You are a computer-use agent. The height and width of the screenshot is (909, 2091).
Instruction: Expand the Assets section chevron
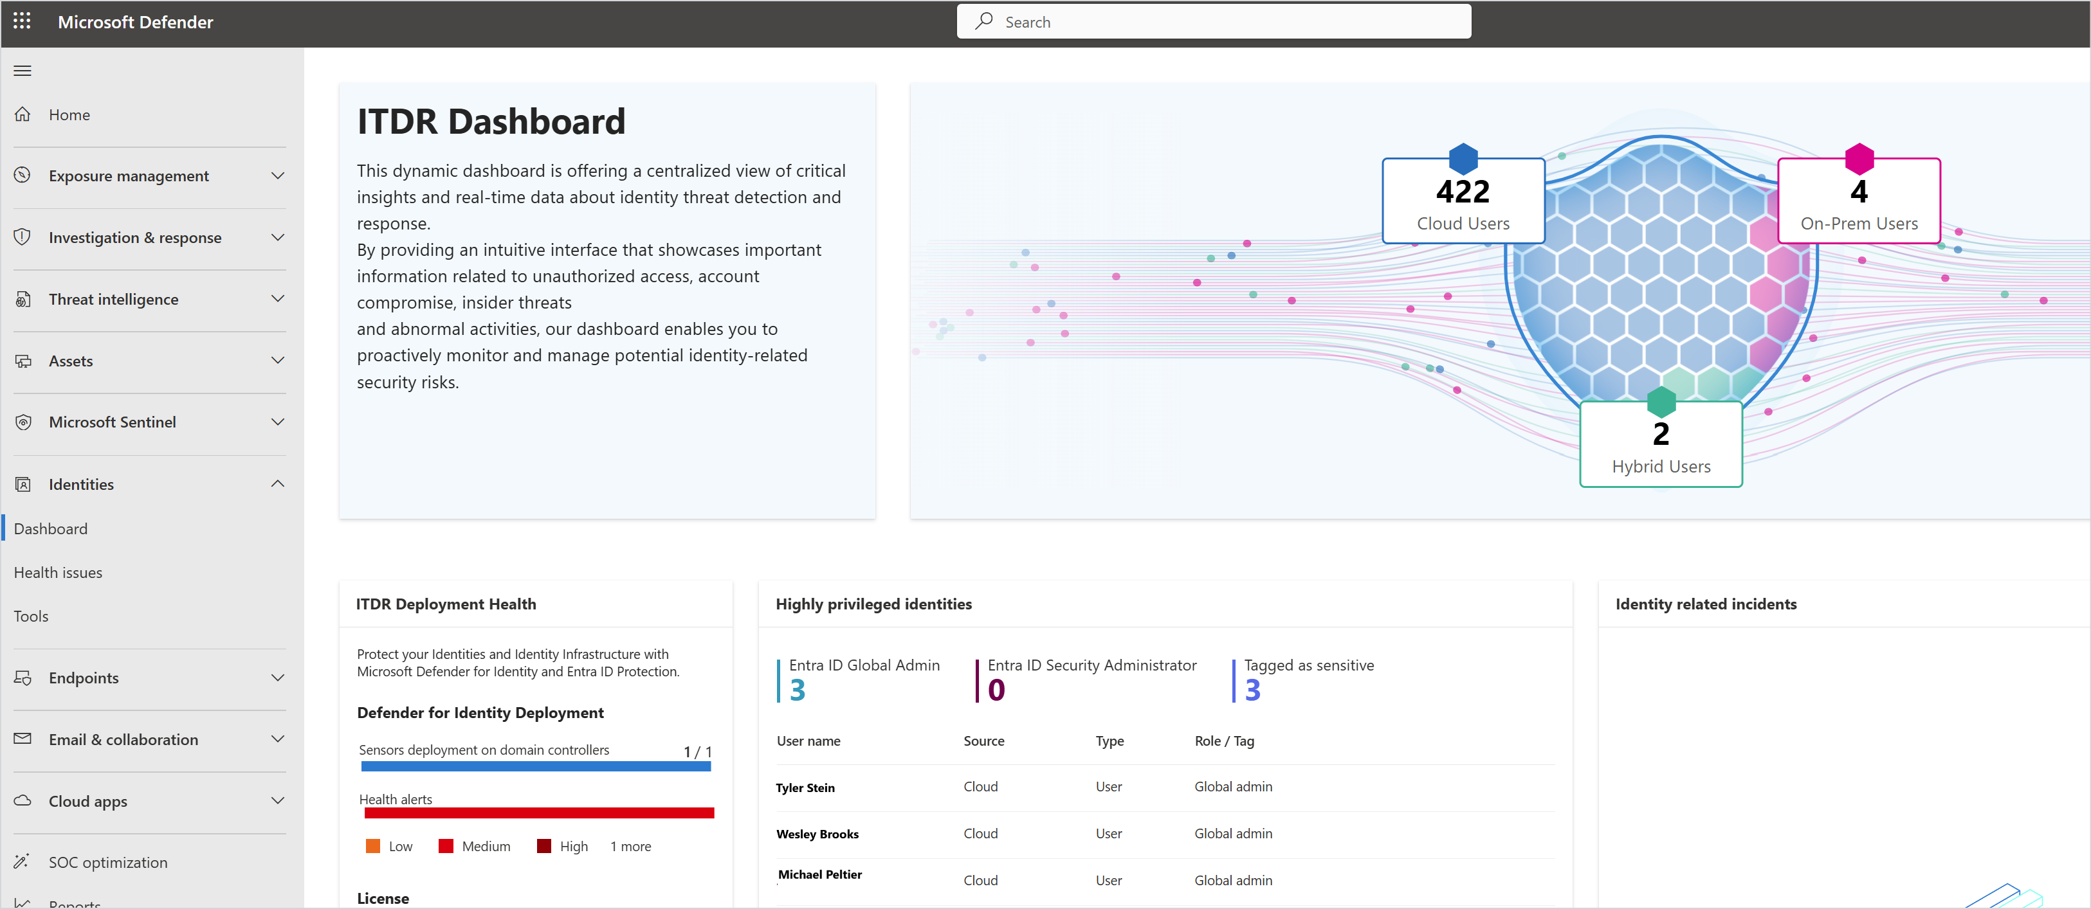click(x=278, y=361)
